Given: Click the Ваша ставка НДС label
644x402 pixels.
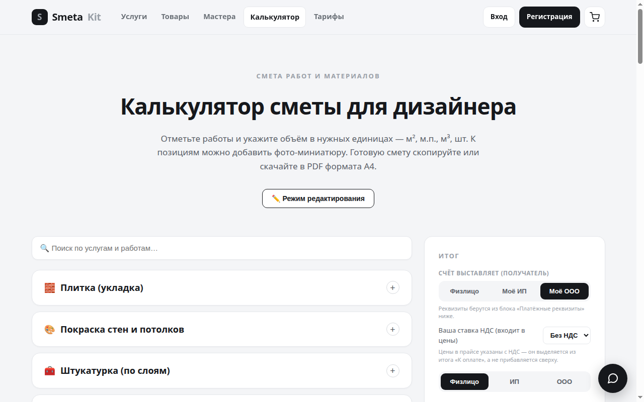Looking at the screenshot, I should pos(482,335).
